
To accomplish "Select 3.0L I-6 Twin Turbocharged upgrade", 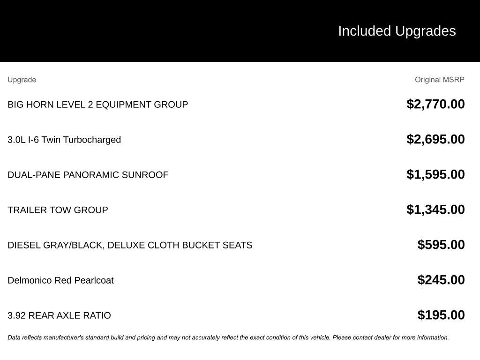I will click(64, 140).
